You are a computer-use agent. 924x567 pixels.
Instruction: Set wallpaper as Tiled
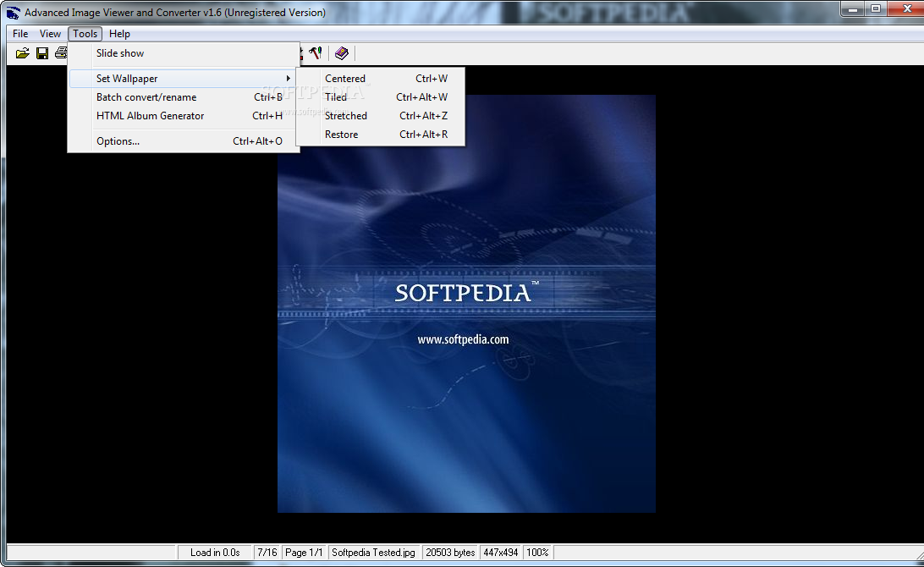click(380, 97)
